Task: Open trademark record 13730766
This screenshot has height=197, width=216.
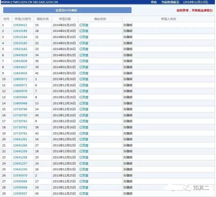Action: (x=20, y=109)
